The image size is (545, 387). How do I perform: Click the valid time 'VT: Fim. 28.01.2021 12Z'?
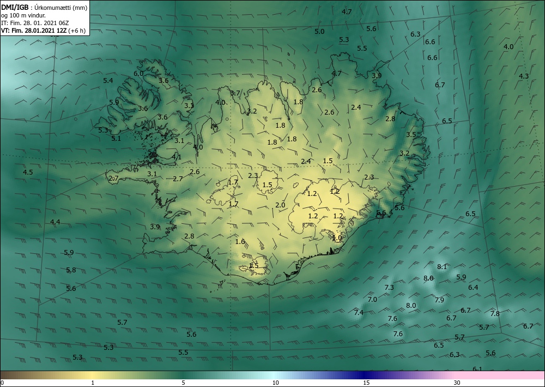[34, 30]
